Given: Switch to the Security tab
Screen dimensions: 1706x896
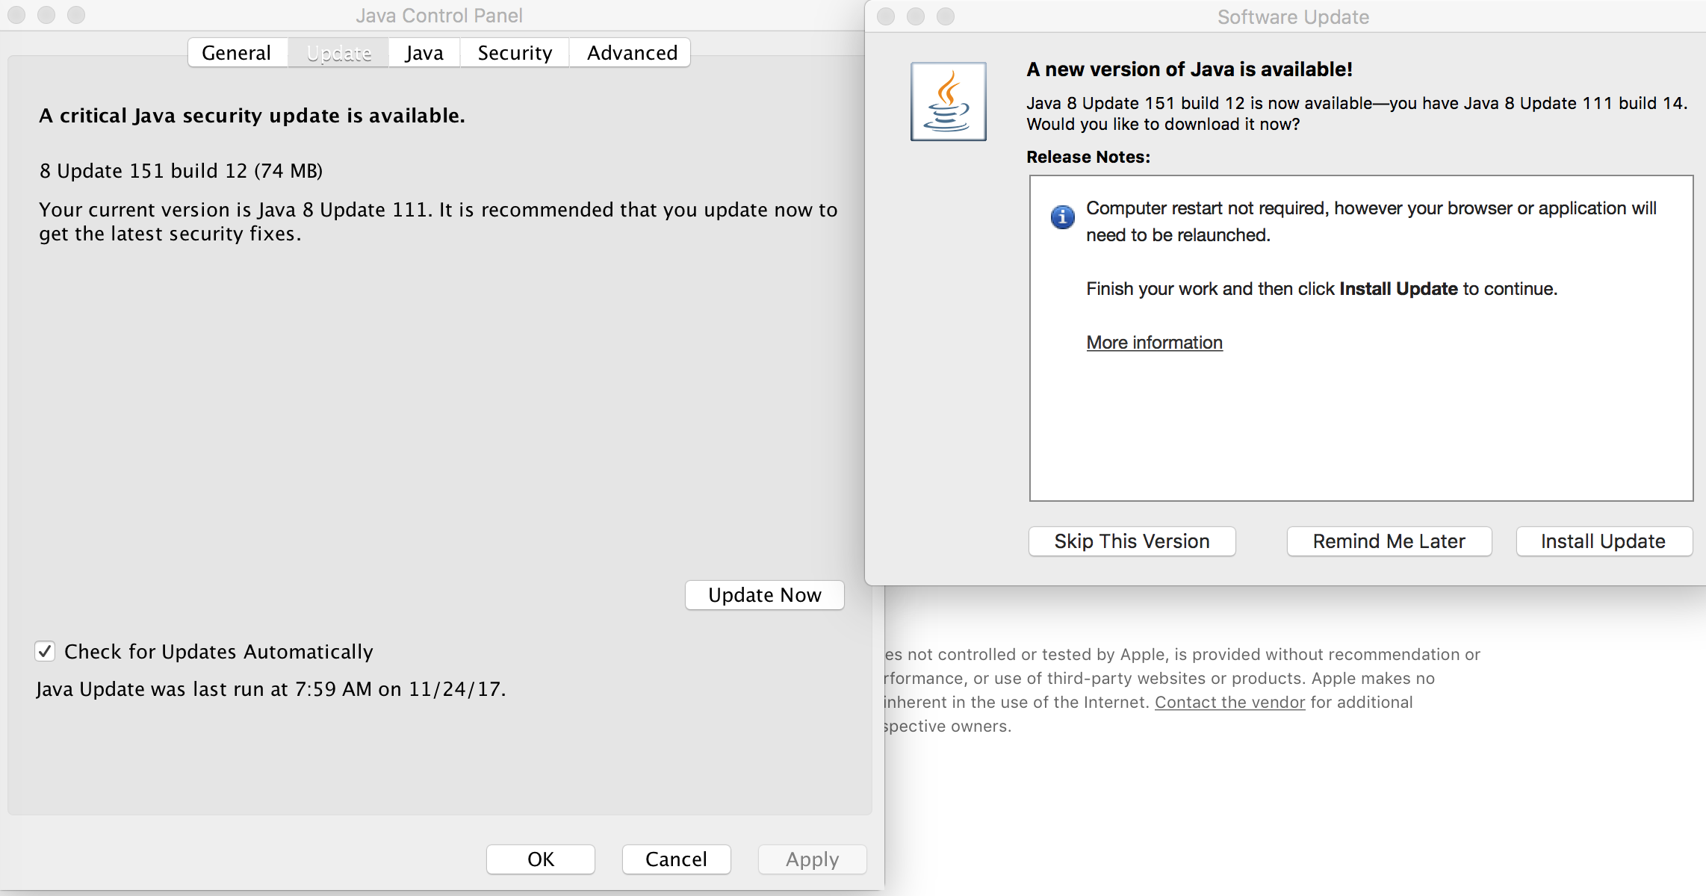Looking at the screenshot, I should click(x=515, y=53).
